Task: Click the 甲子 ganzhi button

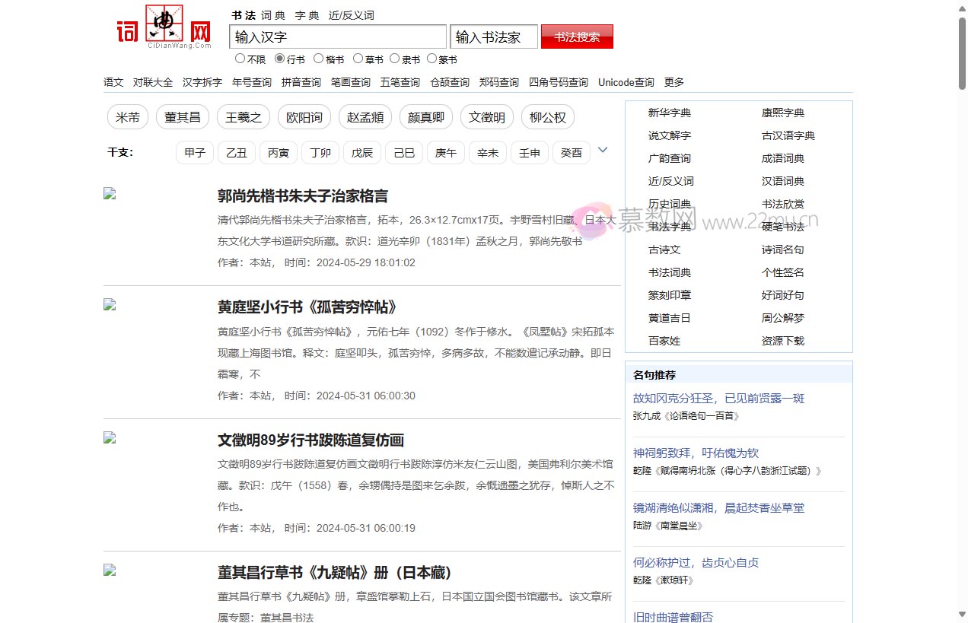Action: pos(194,152)
